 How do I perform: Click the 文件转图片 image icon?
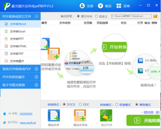6,61
